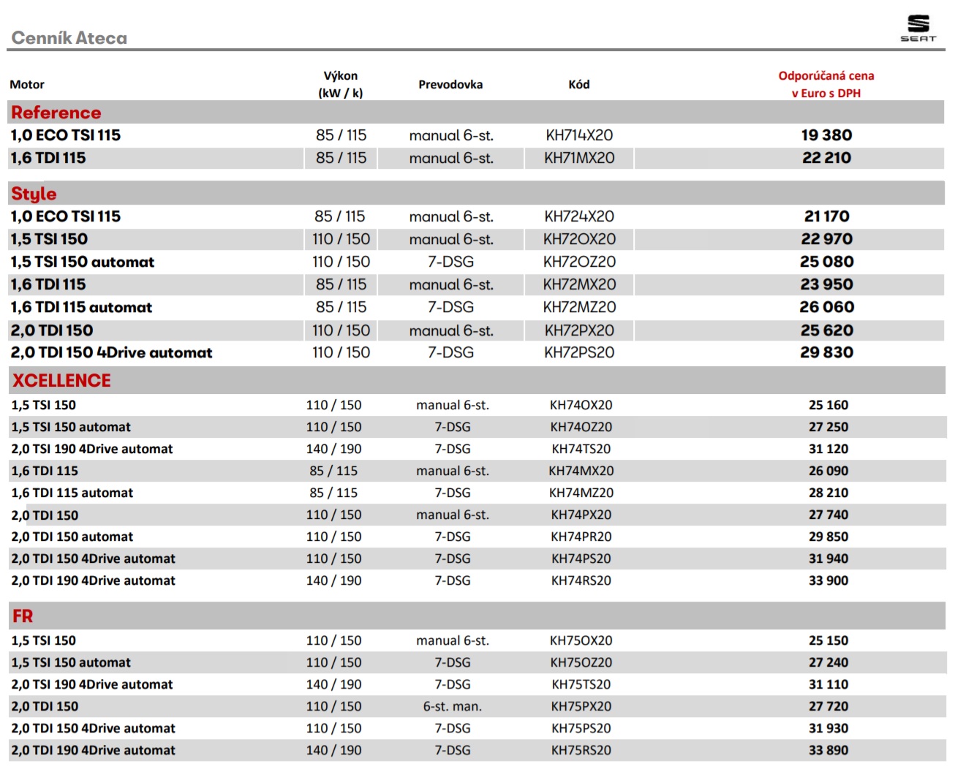Click code KH72MZ20

click(x=579, y=307)
